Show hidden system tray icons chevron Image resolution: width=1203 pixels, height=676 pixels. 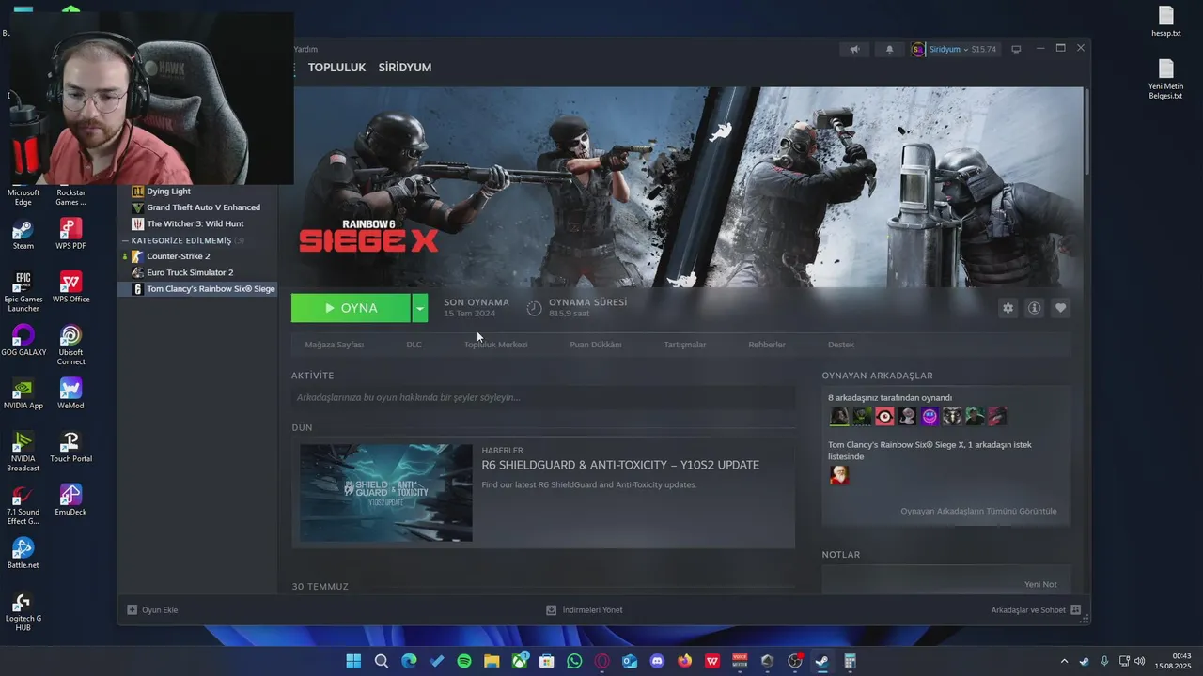tap(1064, 661)
